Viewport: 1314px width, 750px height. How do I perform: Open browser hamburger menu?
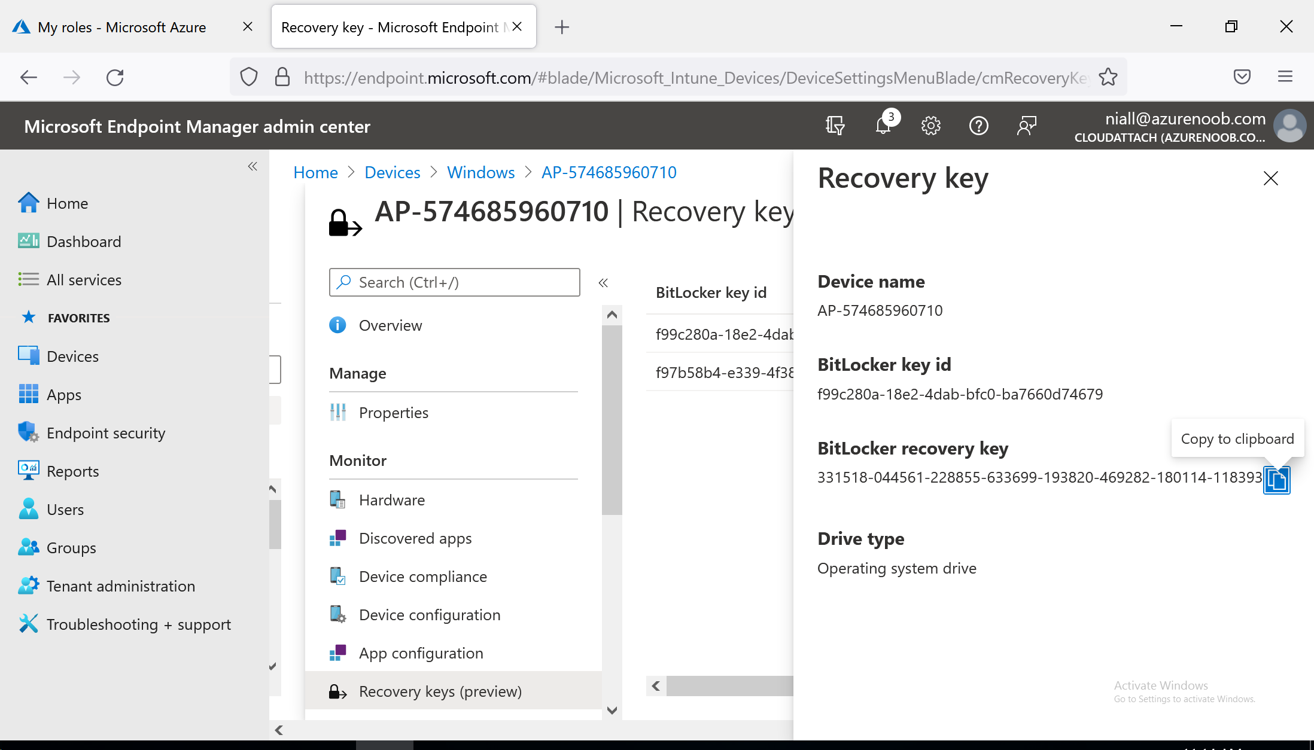1285,77
